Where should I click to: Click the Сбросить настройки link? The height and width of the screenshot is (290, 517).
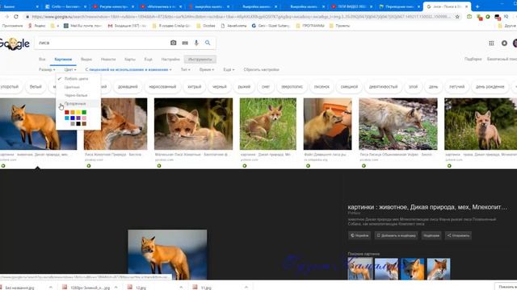click(x=262, y=70)
